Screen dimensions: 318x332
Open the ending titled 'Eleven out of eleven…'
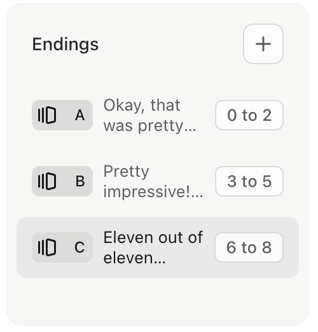pyautogui.click(x=153, y=247)
